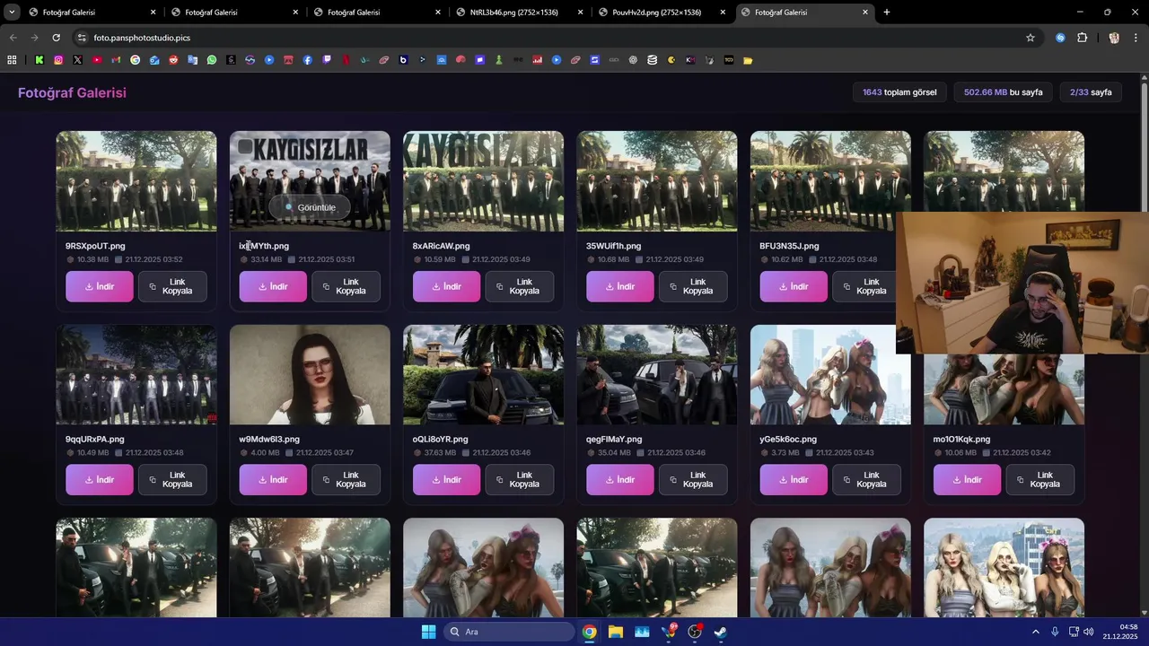The image size is (1149, 646).
Task: Open the ChatGPT bookmark
Action: [633, 60]
